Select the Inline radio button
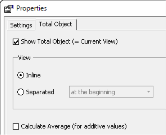The height and width of the screenshot is (135, 166). [x=21, y=75]
